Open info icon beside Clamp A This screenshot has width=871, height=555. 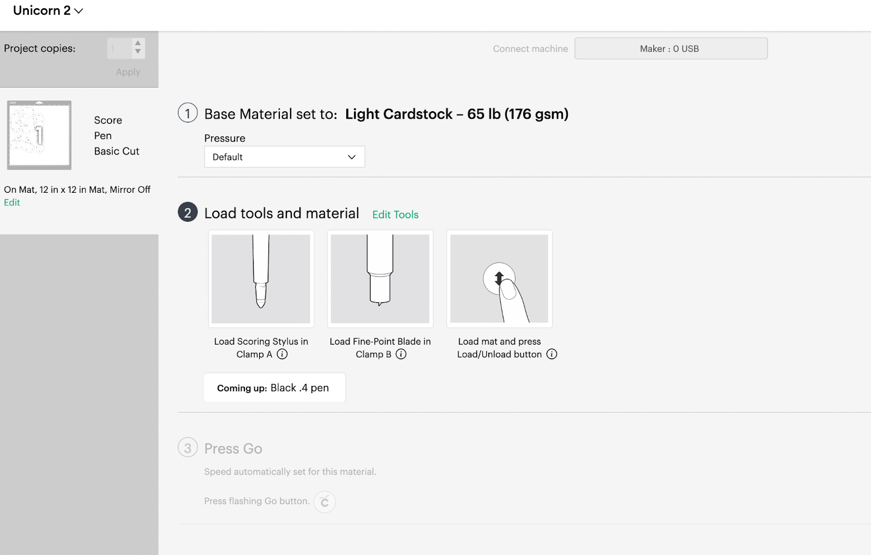click(x=282, y=354)
